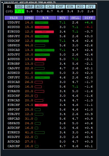Click the green strength bar for USDJPY
The height and width of the screenshot is (156, 109).
point(41,23)
